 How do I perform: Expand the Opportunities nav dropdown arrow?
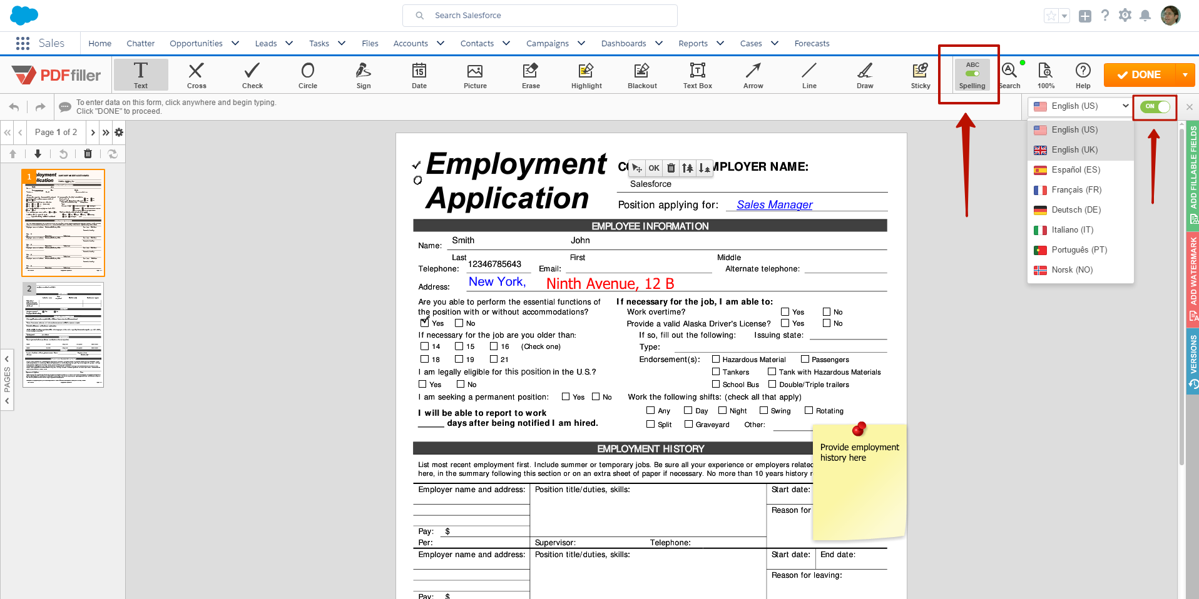pyautogui.click(x=235, y=43)
